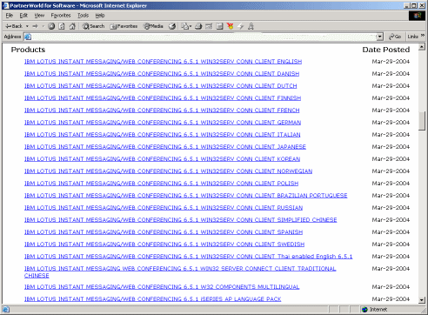Go back using the Back button
Screen dimensions: 428x315
click(14, 26)
